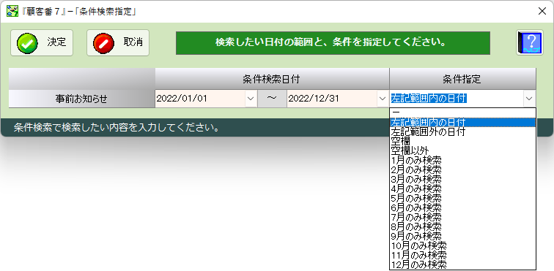This screenshot has width=554, height=271.
Task: Click the app icon in title bar
Action: (12, 11)
